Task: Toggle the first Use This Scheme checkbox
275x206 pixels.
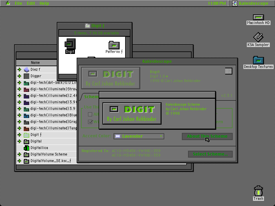Action: pos(90,114)
